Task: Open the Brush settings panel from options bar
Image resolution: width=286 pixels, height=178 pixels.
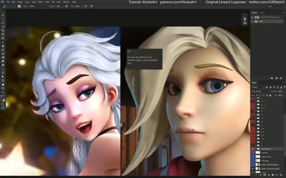Action: pos(19,6)
